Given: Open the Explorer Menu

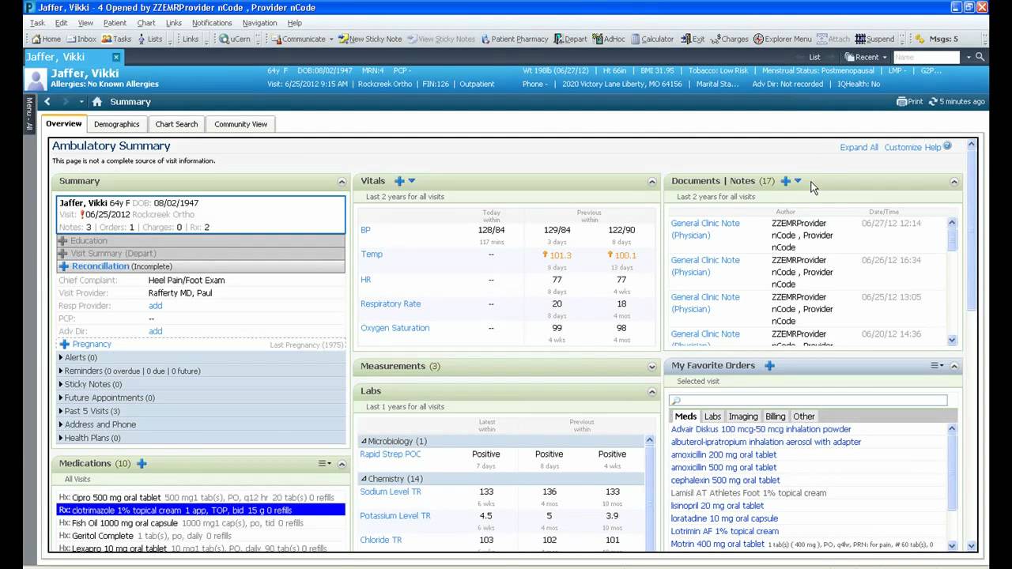Looking at the screenshot, I should pos(783,39).
